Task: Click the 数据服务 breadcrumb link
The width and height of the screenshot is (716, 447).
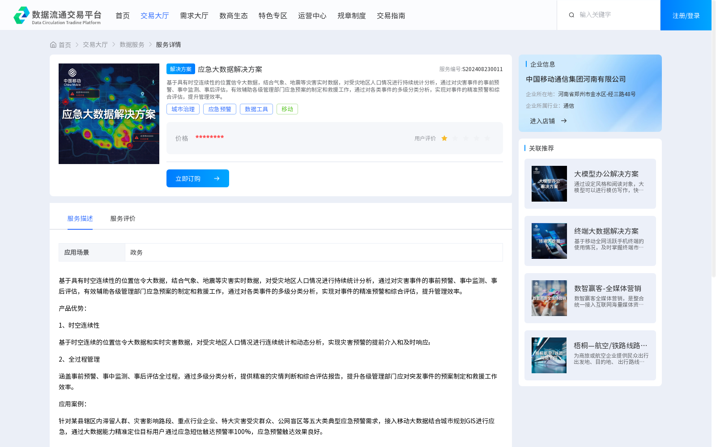Action: click(x=132, y=45)
